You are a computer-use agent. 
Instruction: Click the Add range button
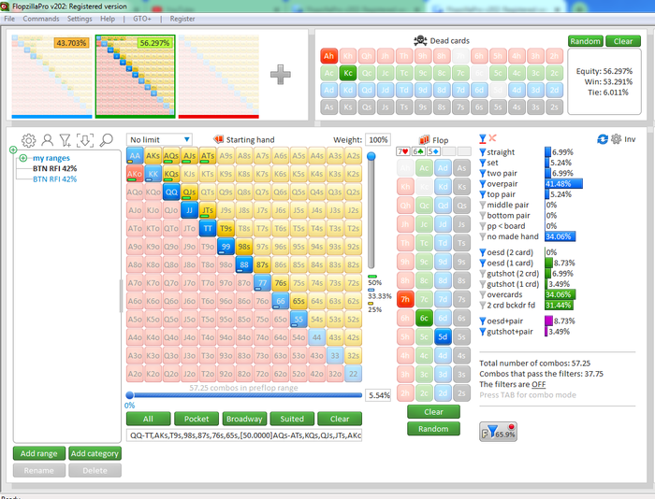tap(39, 453)
